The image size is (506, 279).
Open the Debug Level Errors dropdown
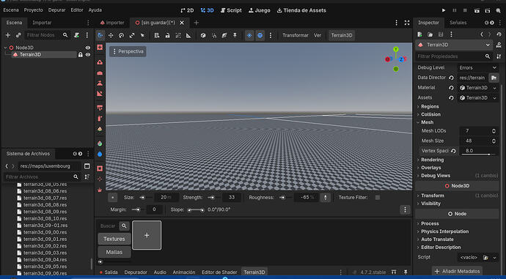tap(477, 67)
